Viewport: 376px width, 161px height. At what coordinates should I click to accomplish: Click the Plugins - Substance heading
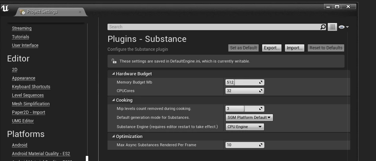[147, 39]
